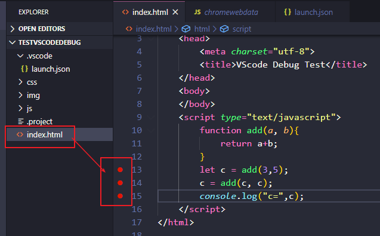Click the JS icon on chromewebdata tab
Image resolution: width=380 pixels, height=236 pixels.
pos(197,12)
